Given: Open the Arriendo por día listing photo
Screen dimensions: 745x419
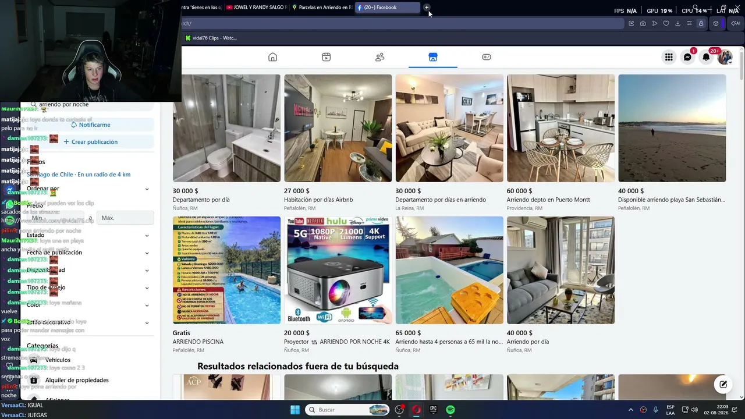Looking at the screenshot, I should pos(560,270).
